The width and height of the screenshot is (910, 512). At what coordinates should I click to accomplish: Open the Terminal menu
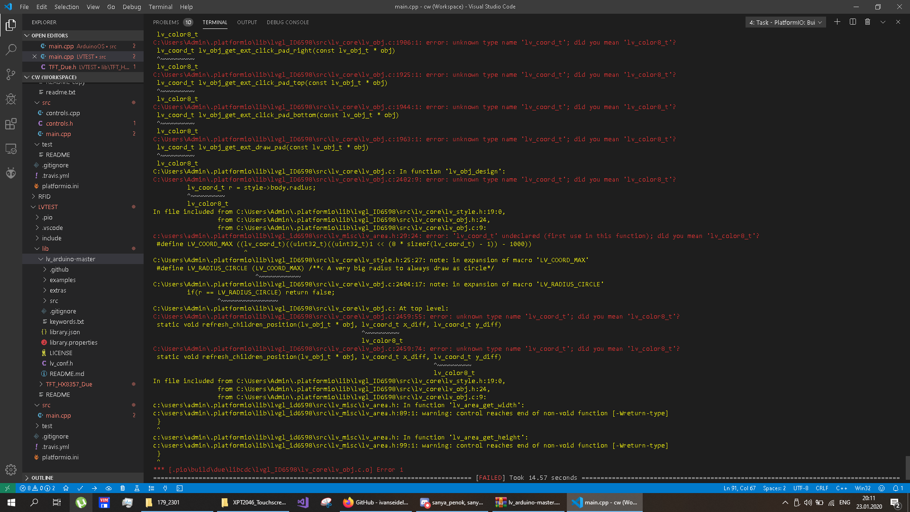click(160, 7)
